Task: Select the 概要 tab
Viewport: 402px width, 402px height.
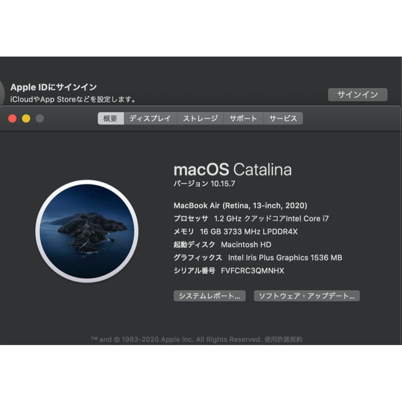Action: click(x=111, y=118)
